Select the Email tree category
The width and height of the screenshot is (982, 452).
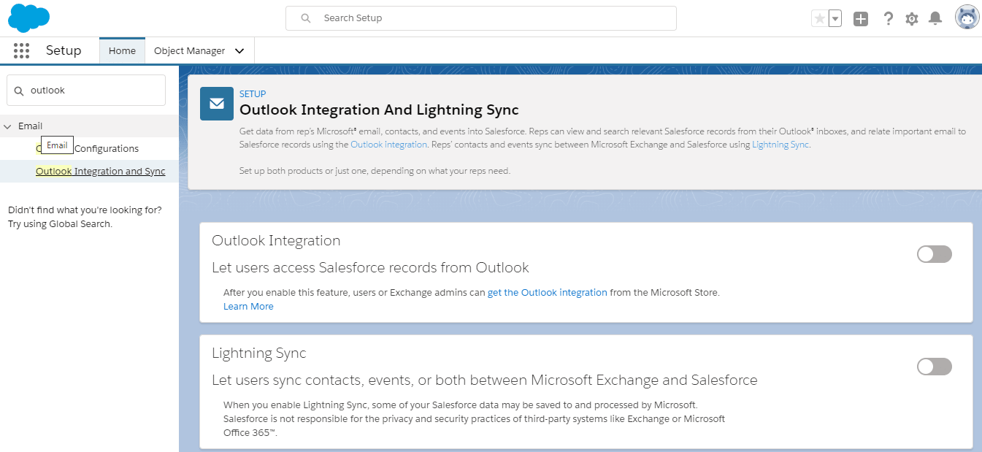click(31, 126)
